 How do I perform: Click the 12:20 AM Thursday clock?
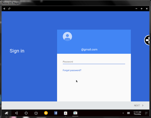click(x=137, y=113)
